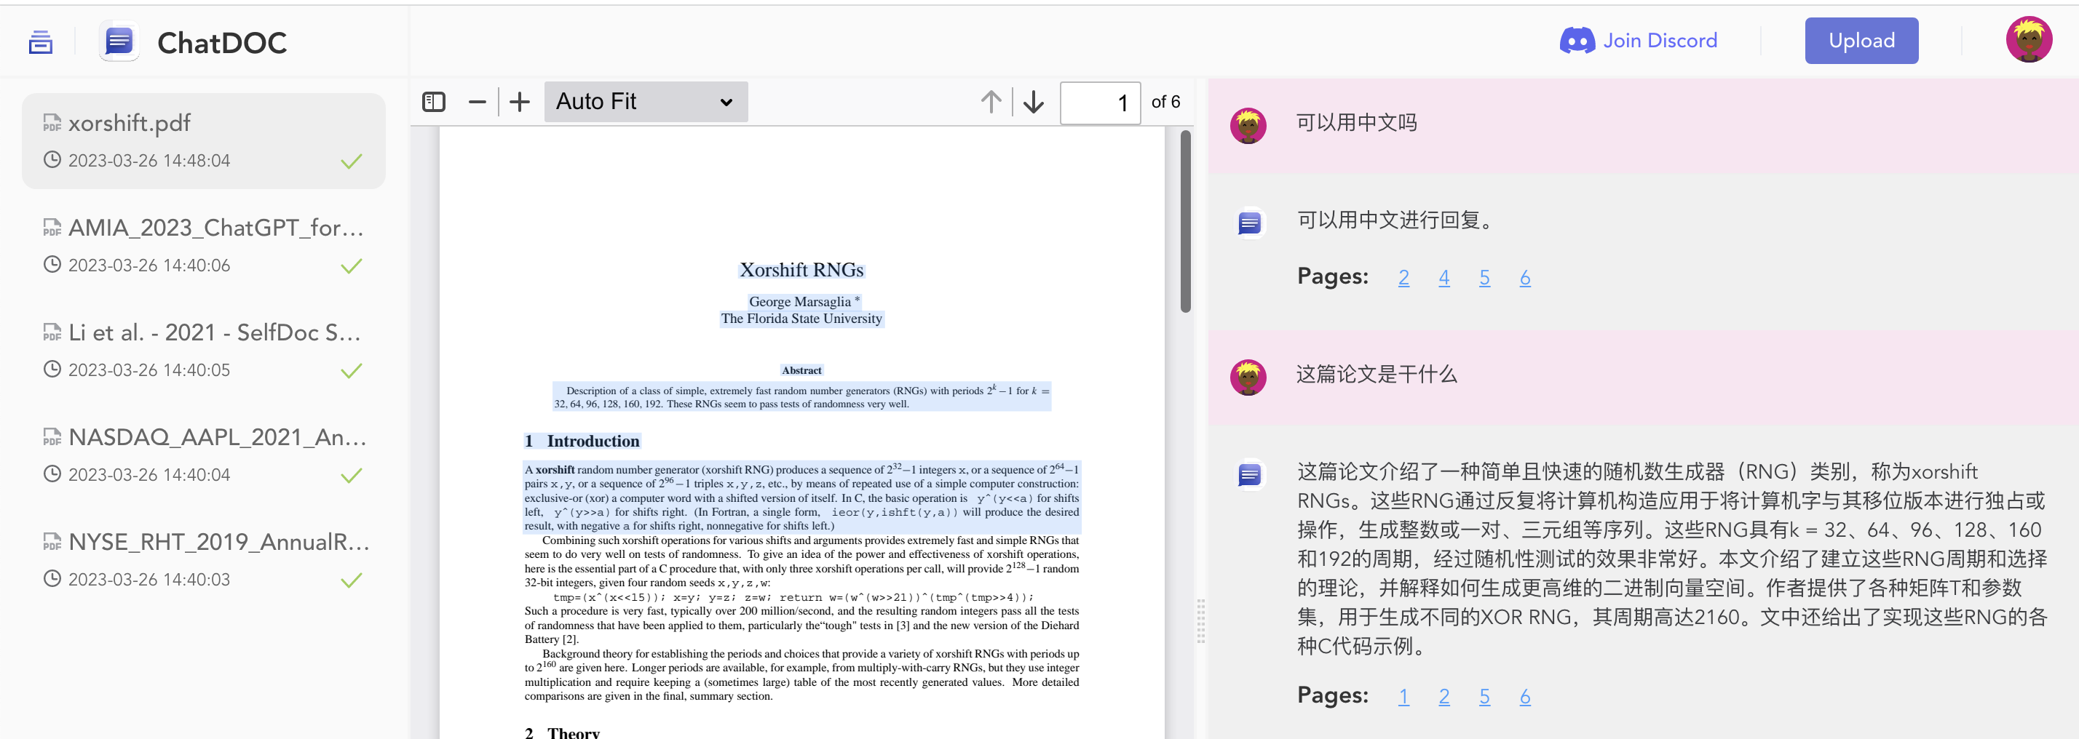Zoom in the PDF with plus icon

coord(520,102)
